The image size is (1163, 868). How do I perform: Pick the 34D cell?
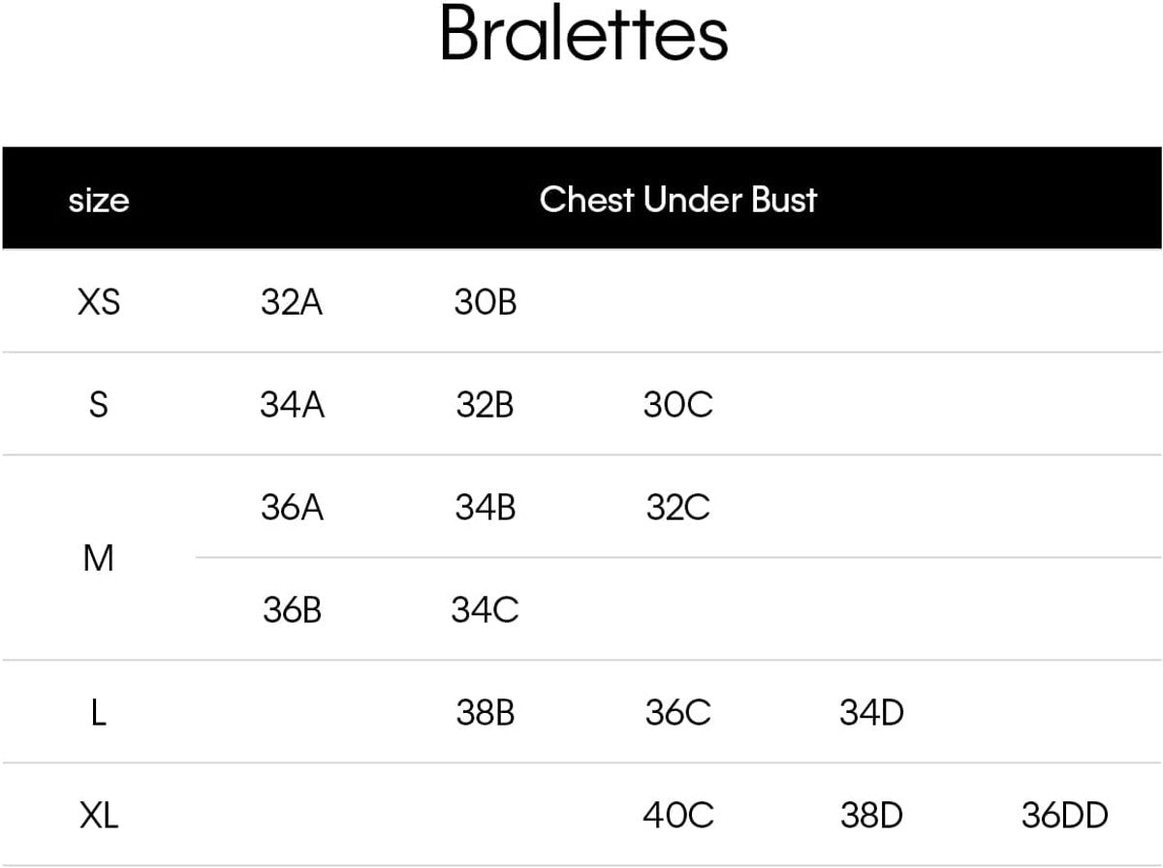[871, 713]
